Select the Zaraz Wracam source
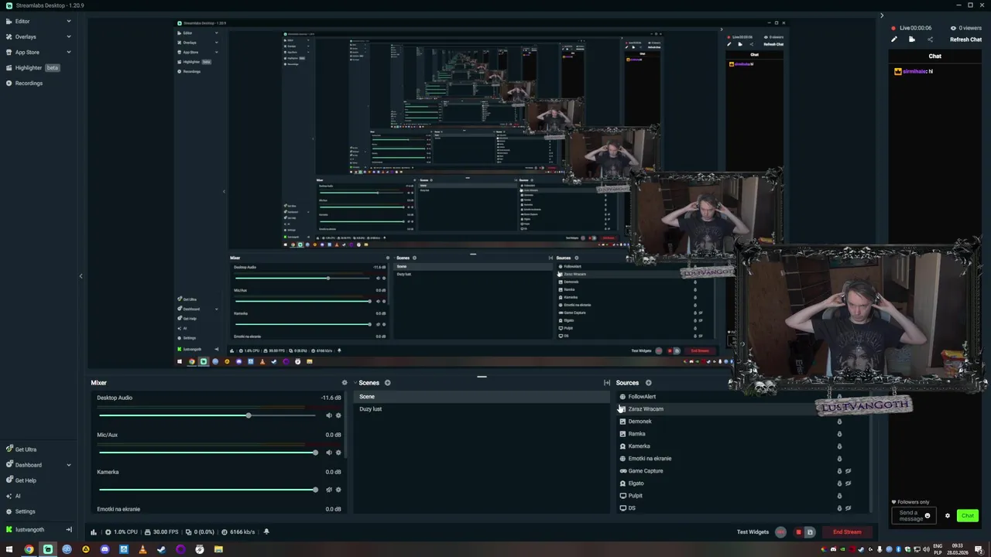The image size is (991, 557). point(646,409)
